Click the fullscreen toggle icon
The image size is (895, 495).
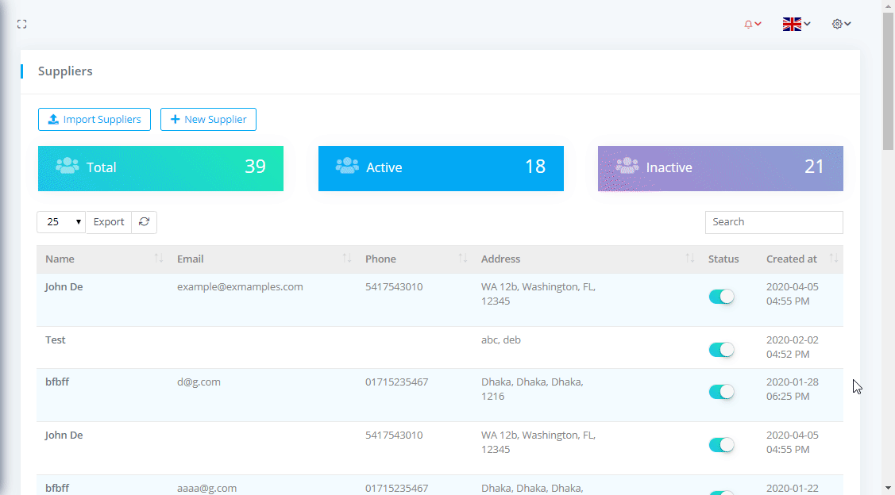tap(22, 25)
